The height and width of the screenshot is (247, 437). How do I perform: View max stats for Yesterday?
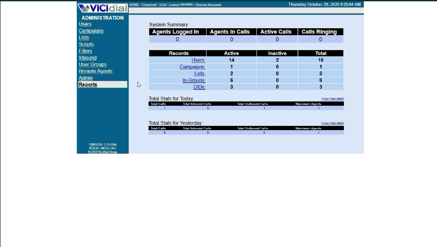(332, 123)
